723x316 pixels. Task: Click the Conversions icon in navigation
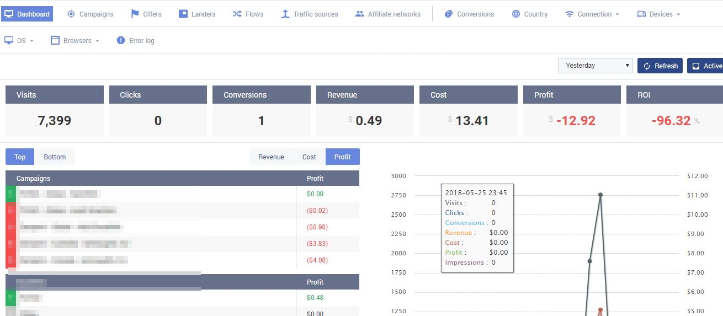point(449,14)
